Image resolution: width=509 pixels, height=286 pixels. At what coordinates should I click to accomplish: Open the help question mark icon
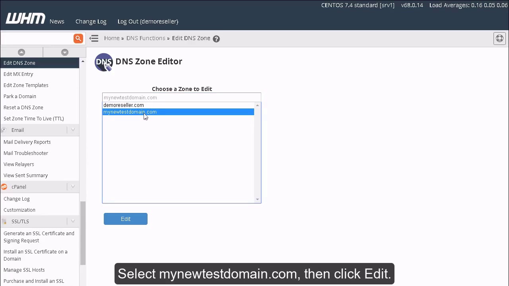pyautogui.click(x=216, y=39)
